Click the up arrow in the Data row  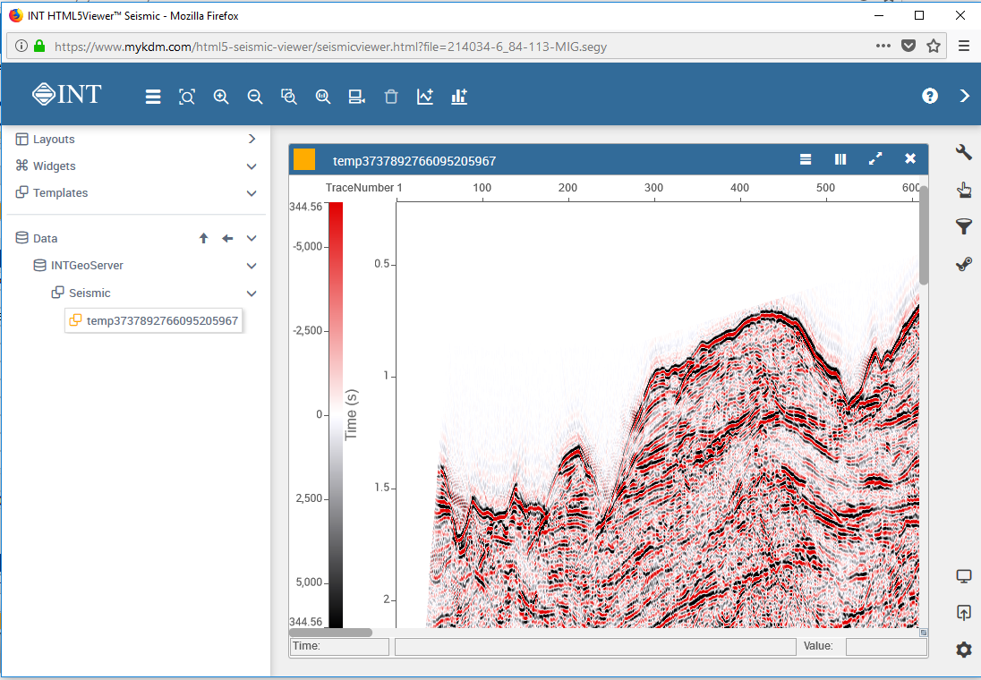[203, 238]
